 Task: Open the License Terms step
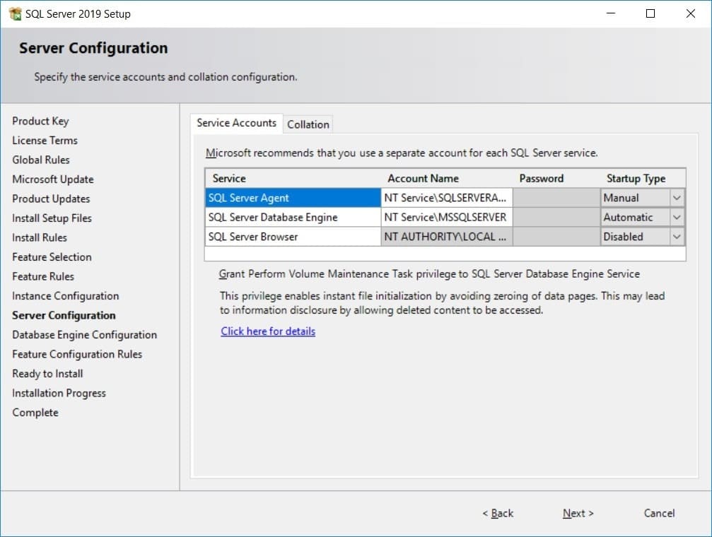pyautogui.click(x=44, y=140)
